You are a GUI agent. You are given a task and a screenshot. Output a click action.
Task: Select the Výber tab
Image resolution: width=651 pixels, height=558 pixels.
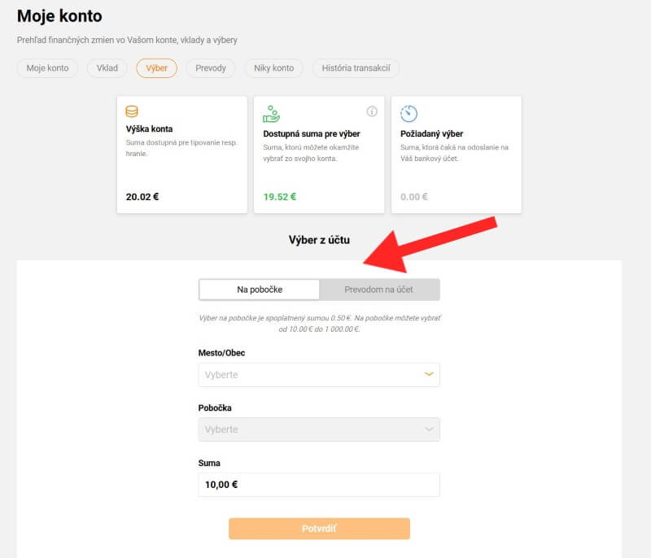[x=156, y=68]
